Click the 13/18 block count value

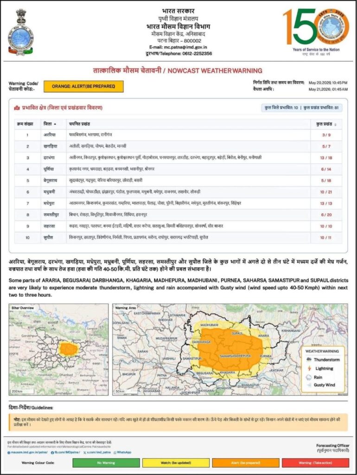326,158
